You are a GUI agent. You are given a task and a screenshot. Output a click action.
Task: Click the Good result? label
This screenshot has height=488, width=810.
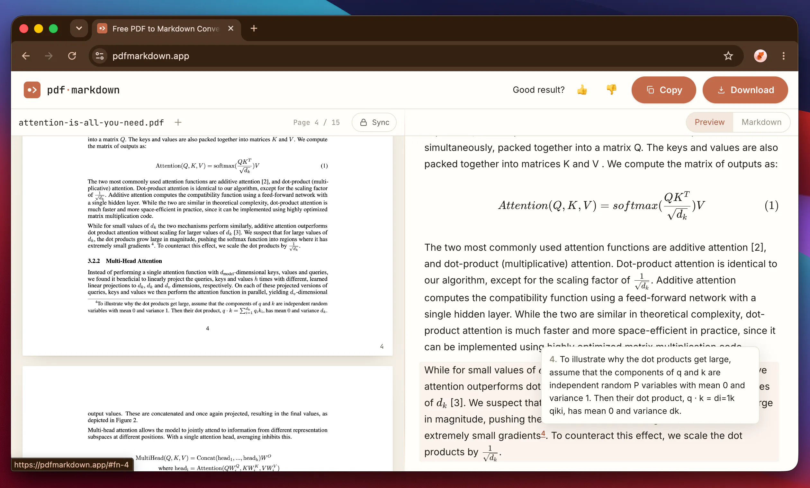tap(538, 90)
